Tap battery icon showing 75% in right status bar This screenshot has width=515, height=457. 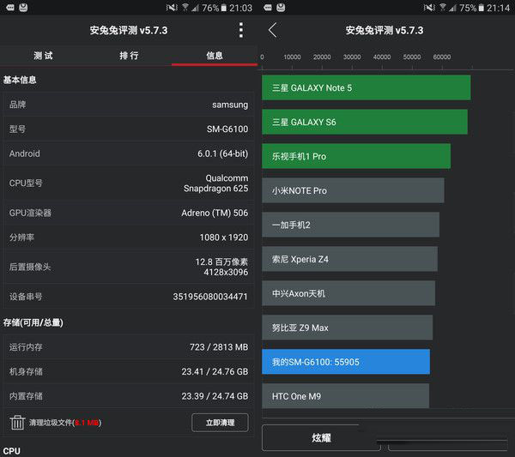(x=482, y=8)
